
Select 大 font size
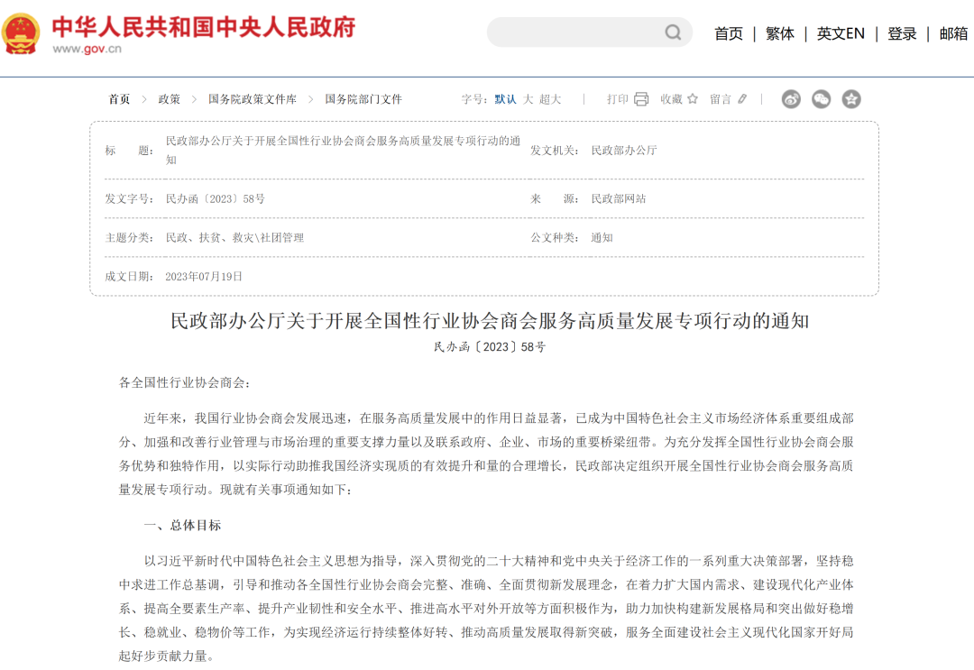tap(528, 99)
